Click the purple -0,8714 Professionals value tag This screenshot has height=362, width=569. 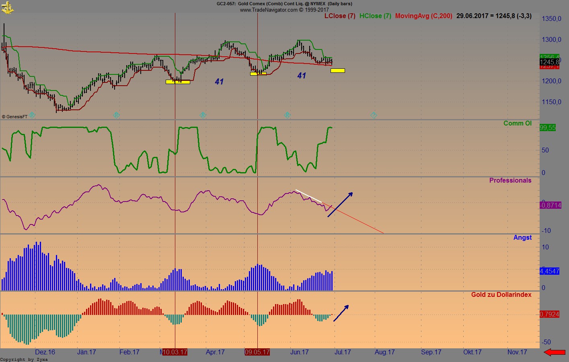(551, 205)
